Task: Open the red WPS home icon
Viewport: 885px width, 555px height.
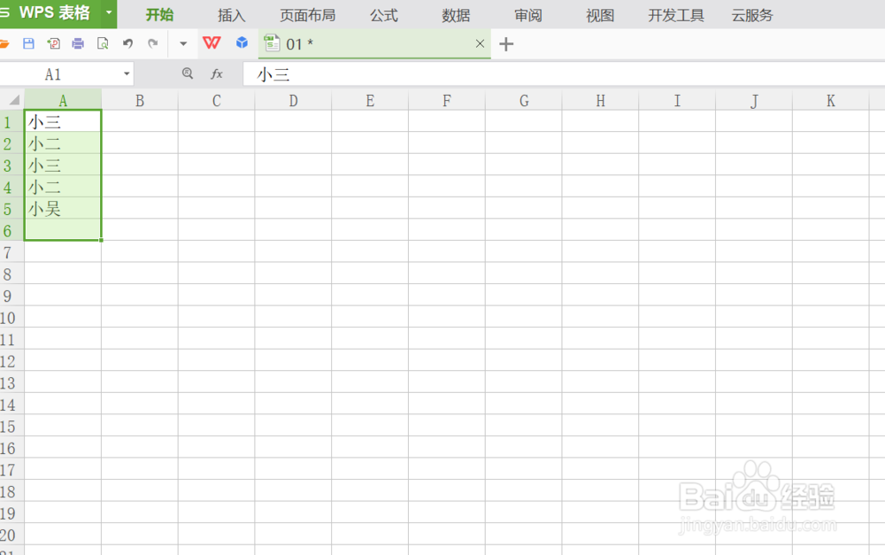Action: pyautogui.click(x=212, y=42)
